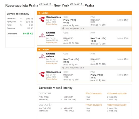Click the Emirates logo on Milán to New York flight
Image resolution: width=139 pixels, height=119 pixels.
42,35
